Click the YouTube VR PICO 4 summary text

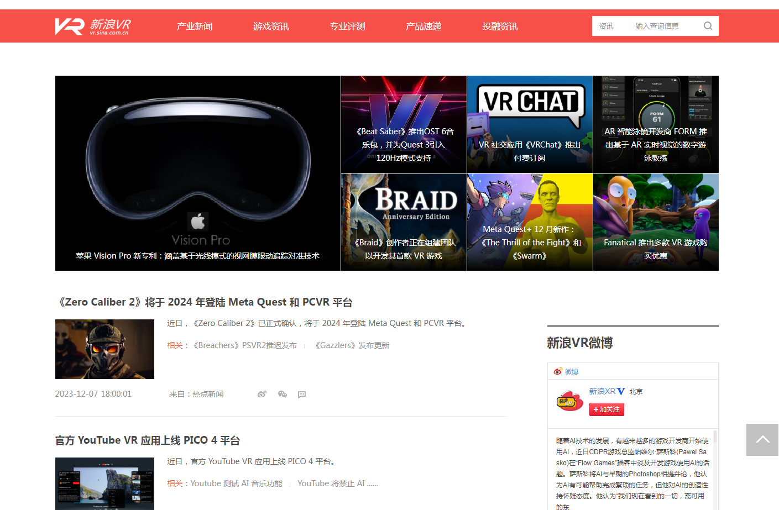pyautogui.click(x=253, y=461)
